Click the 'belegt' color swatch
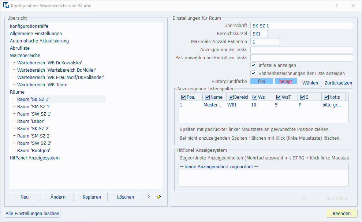This screenshot has height=222, width=362. tap(286, 82)
